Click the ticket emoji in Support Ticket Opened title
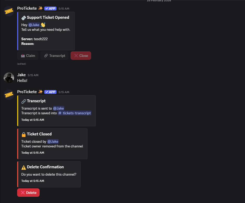Viewport: 245px width, 203px height. 23,17
